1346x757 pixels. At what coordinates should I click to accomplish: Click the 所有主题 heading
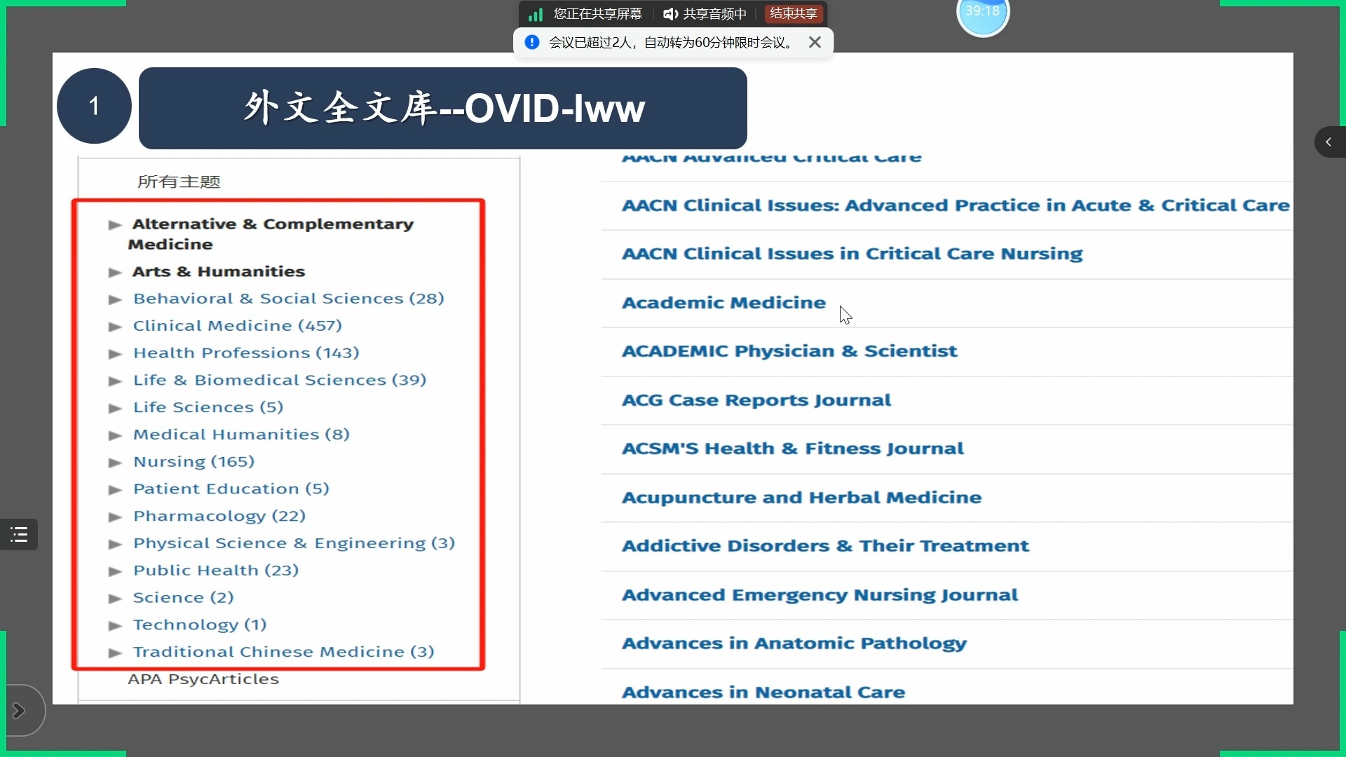pyautogui.click(x=179, y=182)
